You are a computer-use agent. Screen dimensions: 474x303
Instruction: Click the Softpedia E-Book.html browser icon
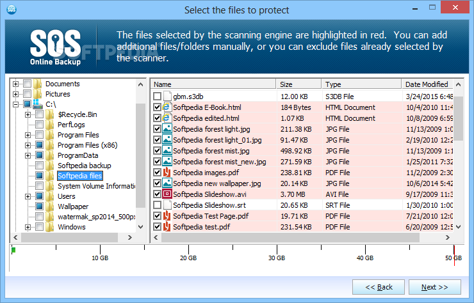167,107
